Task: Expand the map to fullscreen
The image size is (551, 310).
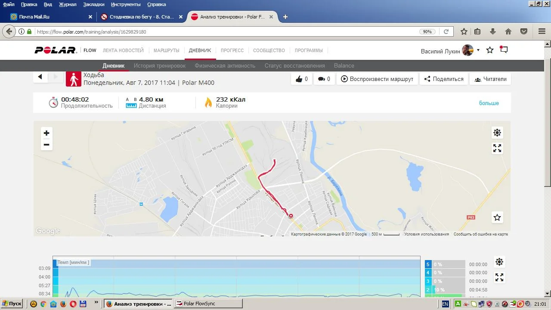Action: point(497,148)
